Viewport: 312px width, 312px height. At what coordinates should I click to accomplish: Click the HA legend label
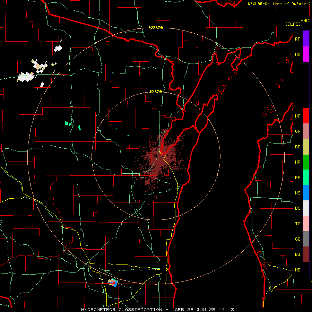tap(297, 116)
